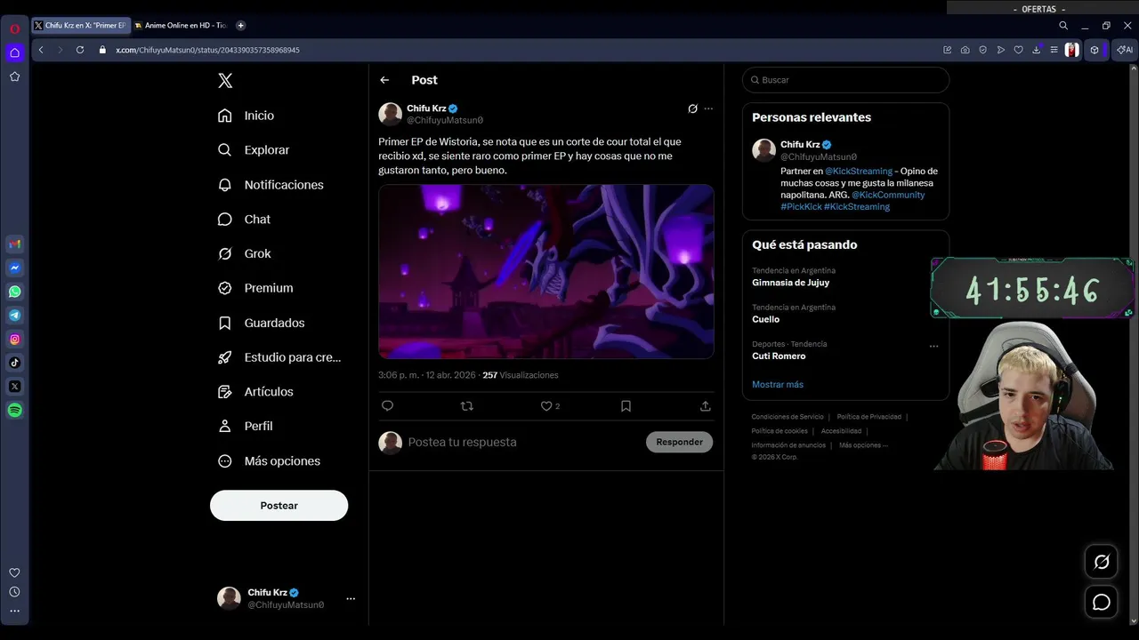The height and width of the screenshot is (640, 1139).
Task: Open Gmail in the Opera sidebar
Action: click(15, 244)
